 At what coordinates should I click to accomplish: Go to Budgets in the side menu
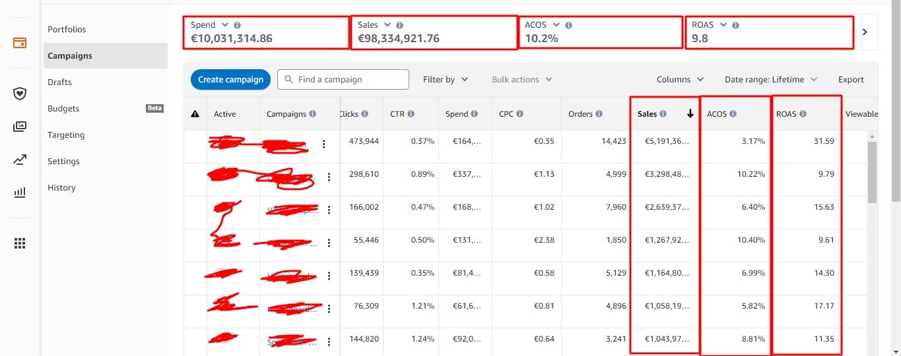(63, 109)
